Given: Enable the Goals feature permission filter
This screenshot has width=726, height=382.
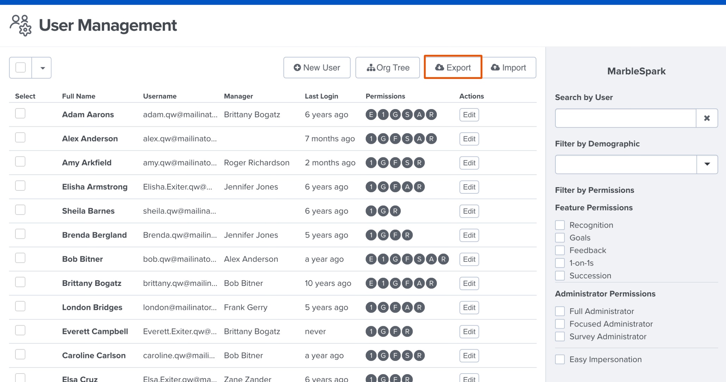Looking at the screenshot, I should [560, 237].
